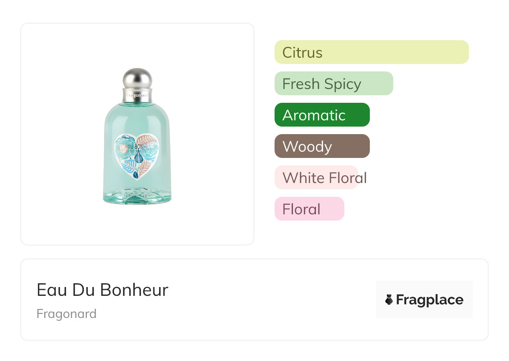This screenshot has height=361, width=509.
Task: Select the Citrus accord bar
Action: click(371, 52)
